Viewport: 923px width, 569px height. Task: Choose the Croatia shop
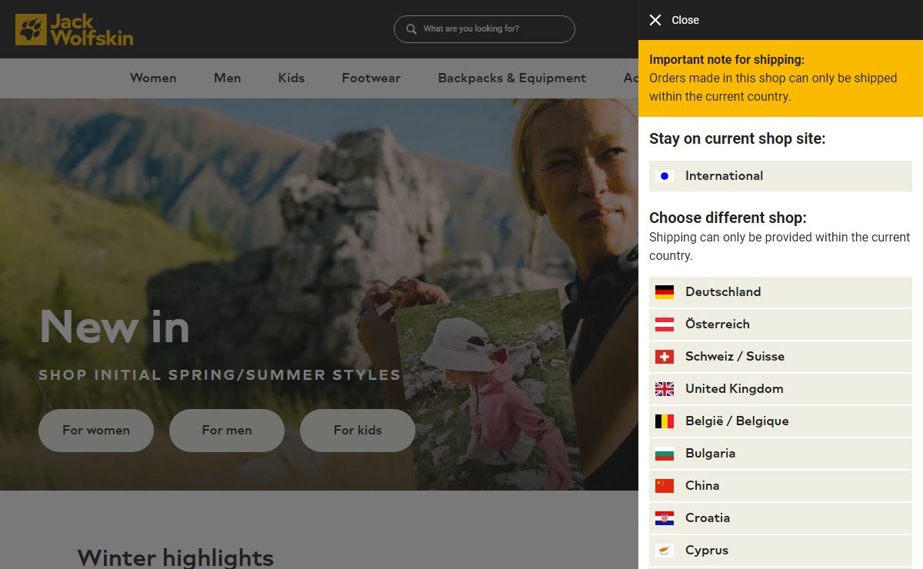point(781,518)
